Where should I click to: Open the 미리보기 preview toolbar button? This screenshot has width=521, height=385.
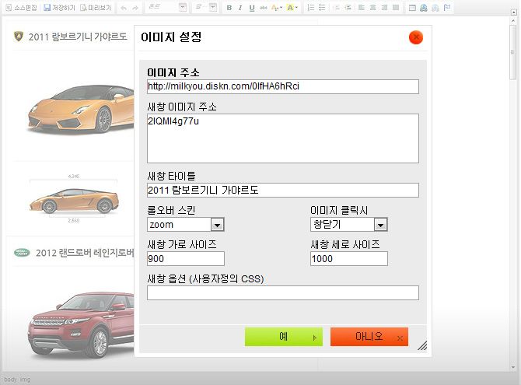[96, 8]
